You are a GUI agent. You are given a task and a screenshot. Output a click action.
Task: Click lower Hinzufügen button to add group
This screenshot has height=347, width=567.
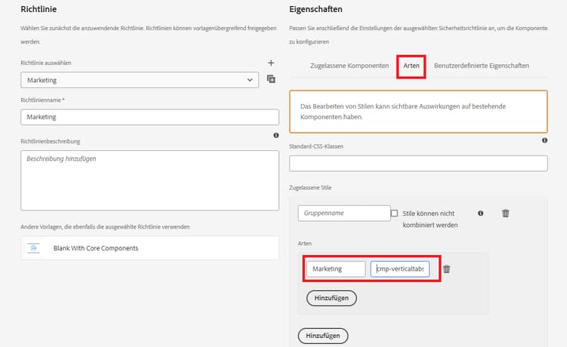click(324, 335)
